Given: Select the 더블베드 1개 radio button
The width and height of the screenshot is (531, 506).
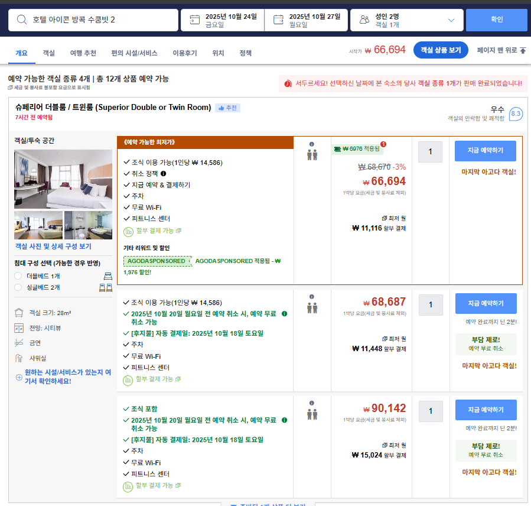Looking at the screenshot, I should (18, 275).
